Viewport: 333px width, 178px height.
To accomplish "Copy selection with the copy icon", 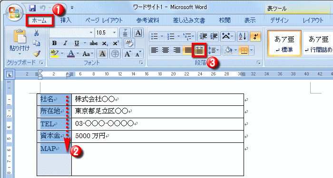I will (36, 43).
